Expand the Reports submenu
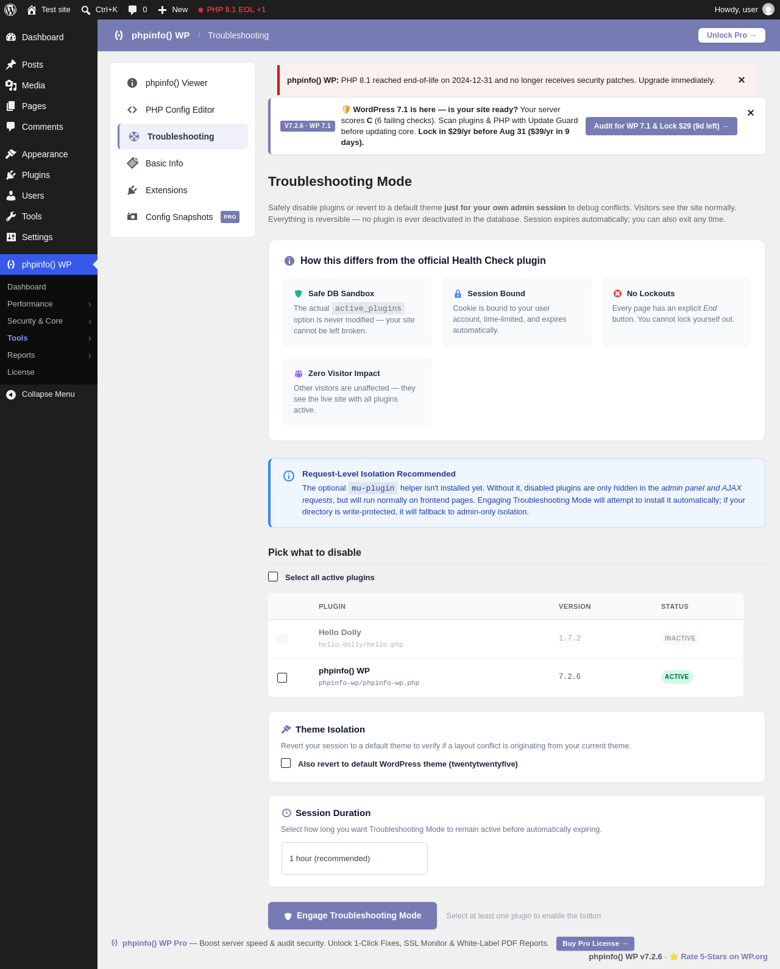This screenshot has height=969, width=780. click(x=90, y=355)
